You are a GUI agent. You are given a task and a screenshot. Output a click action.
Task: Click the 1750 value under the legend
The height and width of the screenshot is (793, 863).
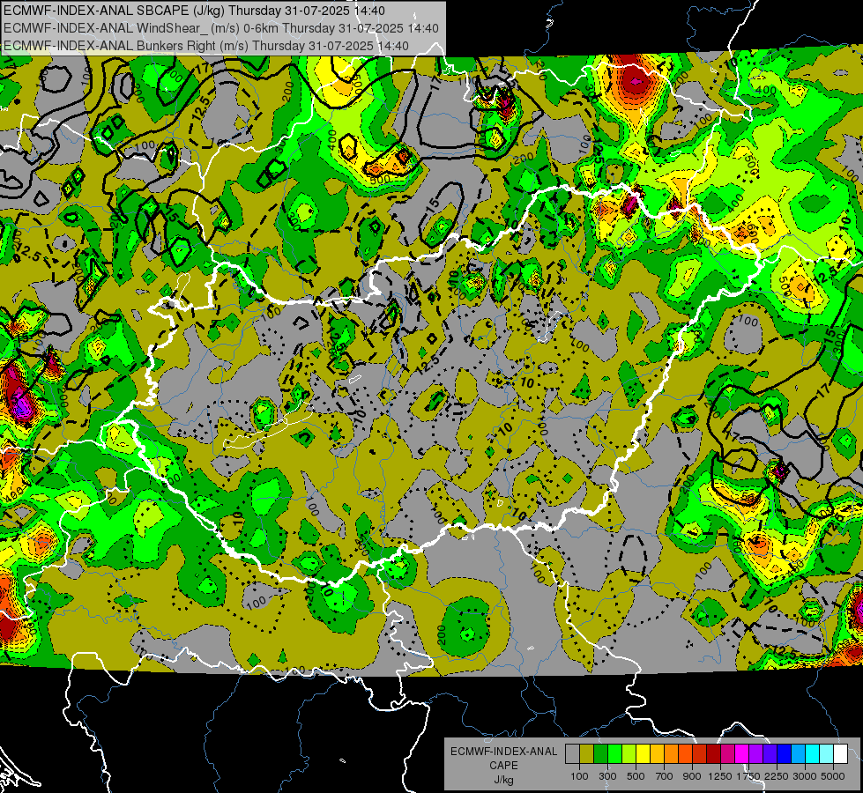tap(748, 776)
